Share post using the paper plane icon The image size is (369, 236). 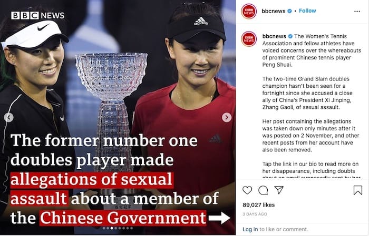point(279,190)
